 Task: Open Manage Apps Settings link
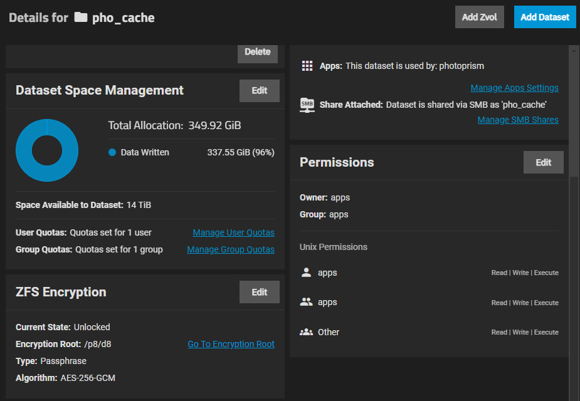[x=515, y=88]
